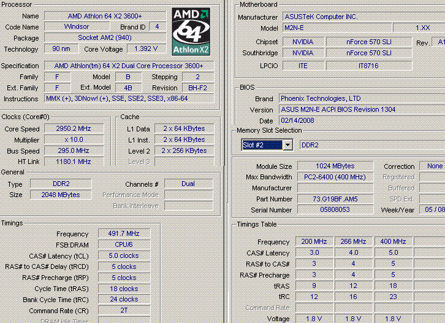Click the Specification field for Dual Core Processor 3600+
This screenshot has height=323, width=445.
coord(129,66)
